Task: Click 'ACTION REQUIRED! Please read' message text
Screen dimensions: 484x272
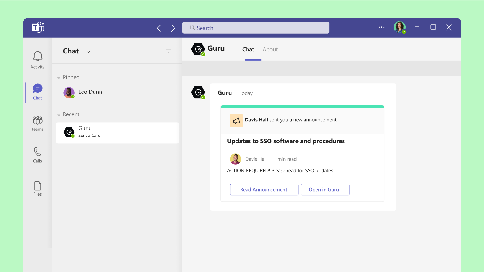Action: point(281,171)
